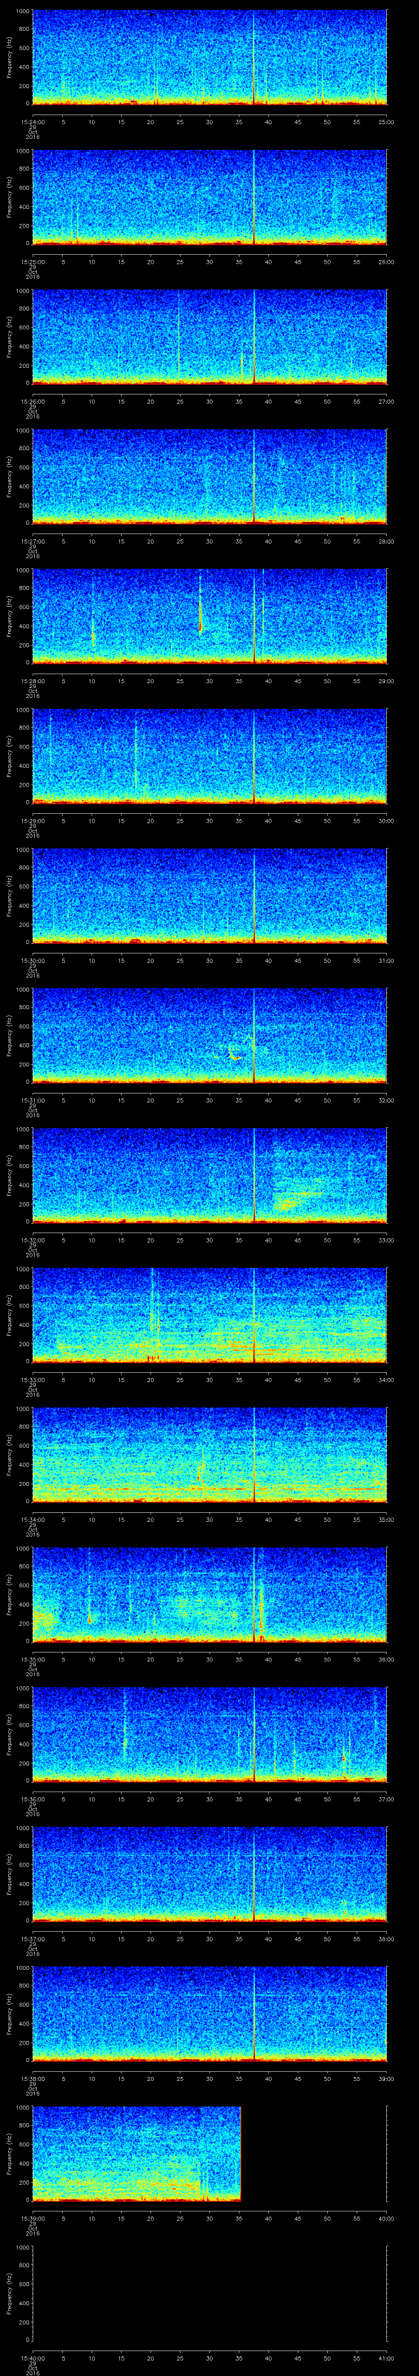Screen dimensions: 419x2376
Task: Open the spectrogram panel starting at 15:28:00
Action: [209, 616]
